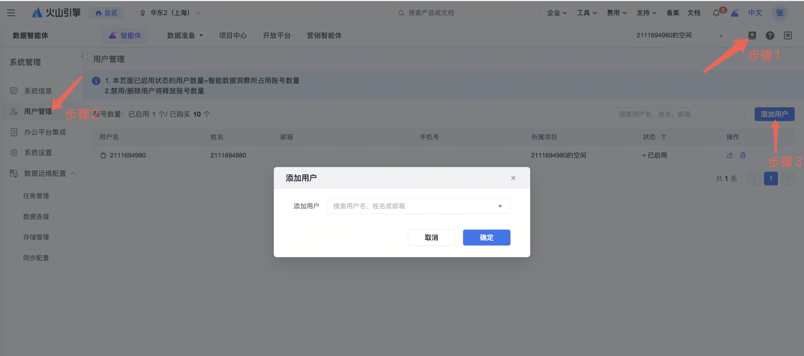This screenshot has height=356, width=804.
Task: Open the 华东2（上海） region dropdown
Action: [x=170, y=13]
